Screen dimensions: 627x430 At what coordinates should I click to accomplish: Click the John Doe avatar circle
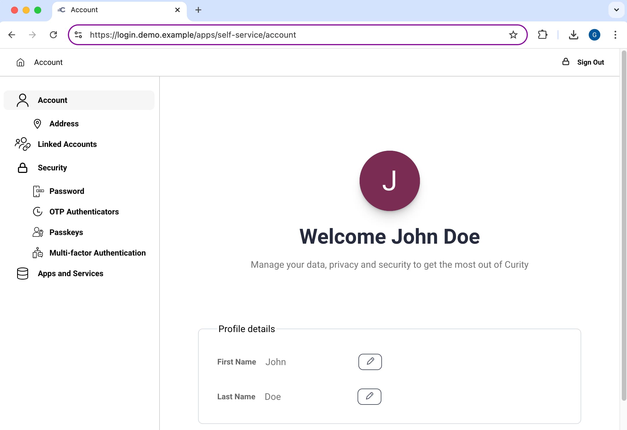pos(389,181)
